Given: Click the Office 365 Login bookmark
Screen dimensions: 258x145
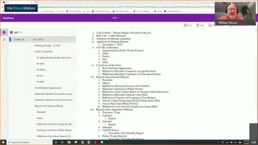Looking at the screenshot, I should pos(74,11).
